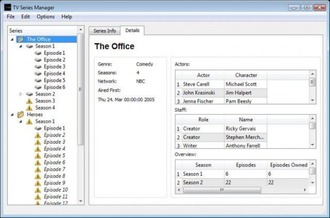Click the warning icon beside Heroes Episode 2

(x=38, y=135)
